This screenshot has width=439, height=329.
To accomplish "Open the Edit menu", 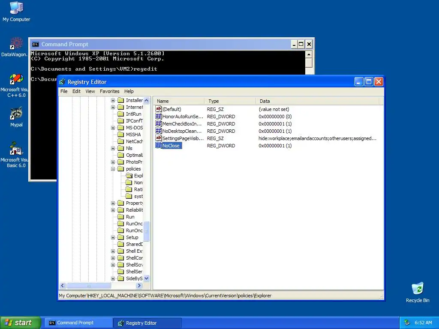I will tap(76, 91).
